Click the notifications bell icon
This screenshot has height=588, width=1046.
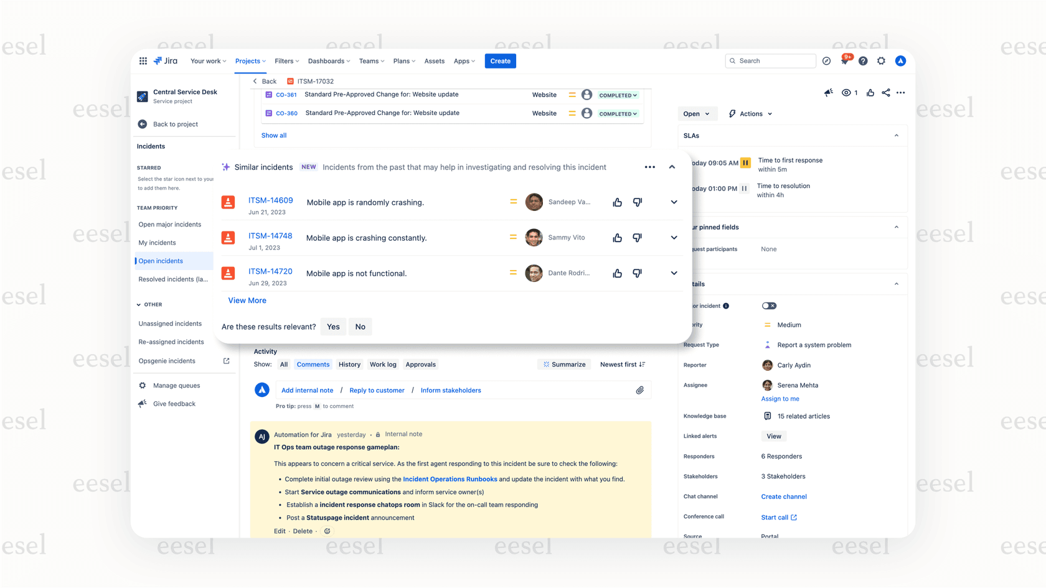coord(844,61)
